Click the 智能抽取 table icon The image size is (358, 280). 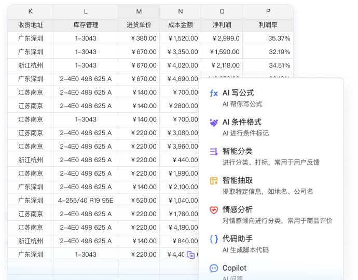(x=214, y=181)
